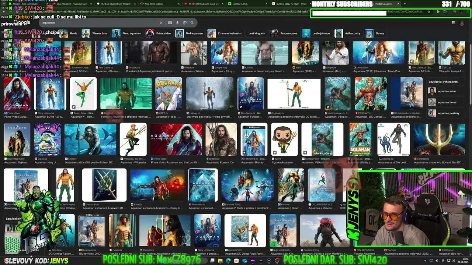Viewport: 472px width, 265px height.
Task: Bookmark this page with the star icon
Action: pyautogui.click(x=428, y=12)
